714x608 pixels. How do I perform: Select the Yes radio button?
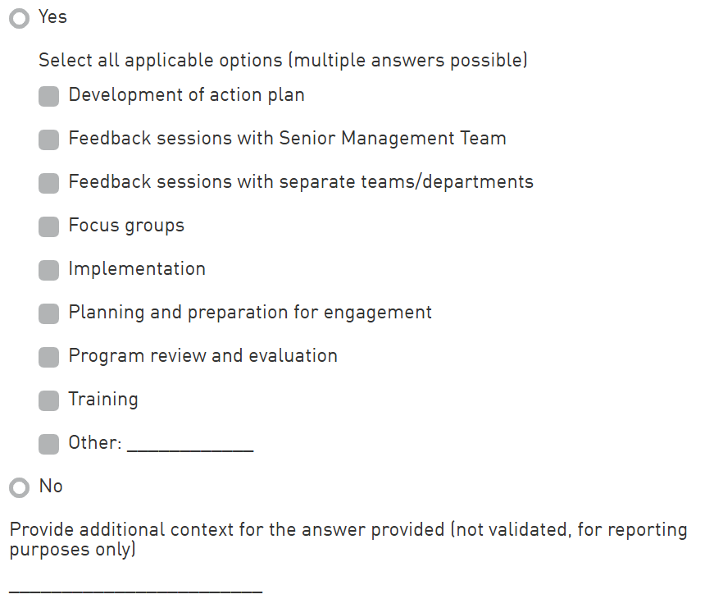pos(19,18)
